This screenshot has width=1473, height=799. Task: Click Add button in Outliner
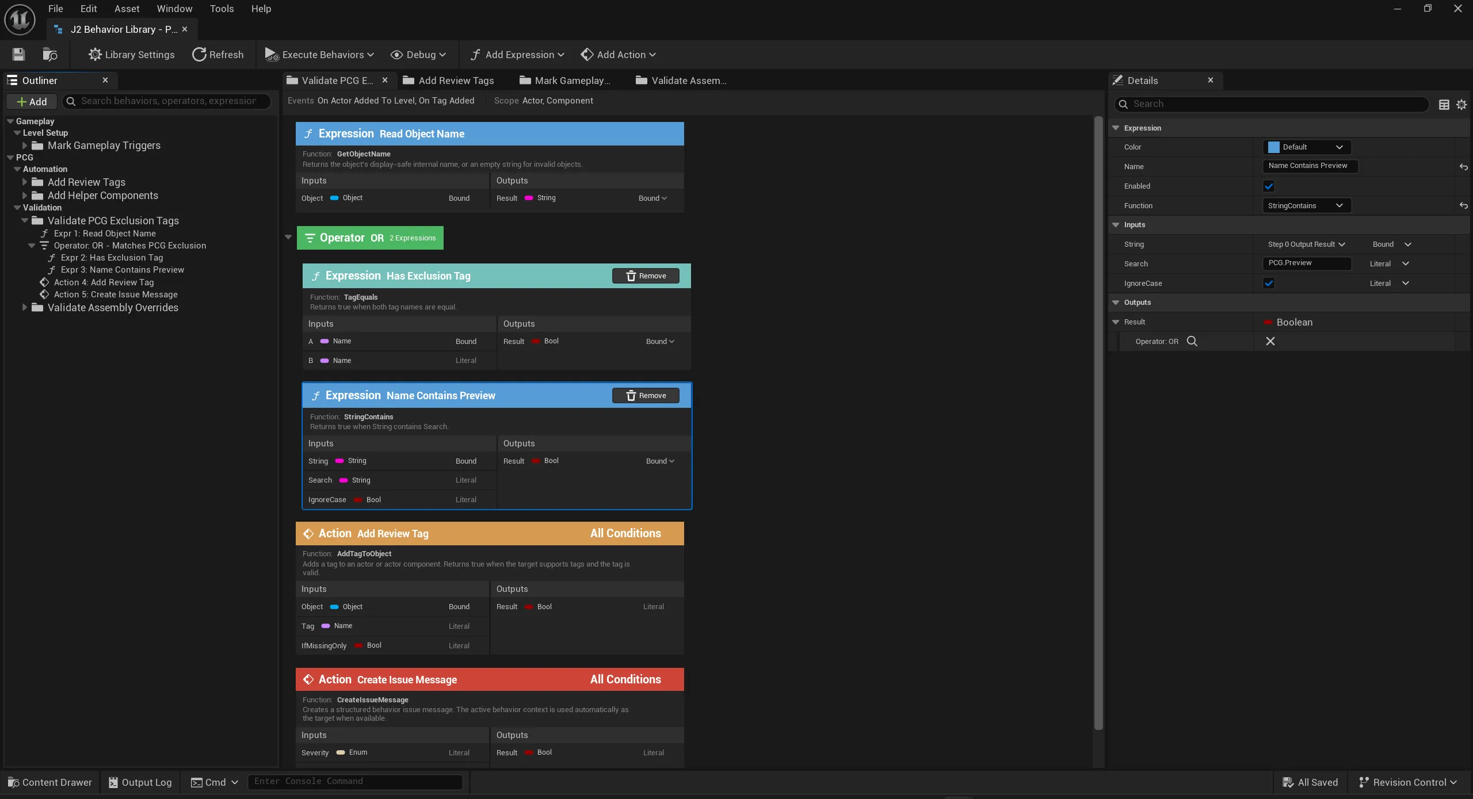coord(32,102)
